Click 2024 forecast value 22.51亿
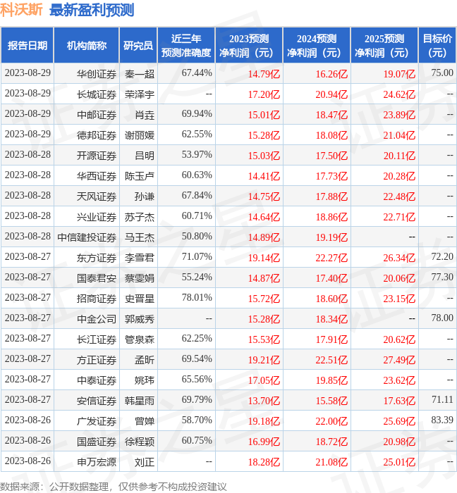The height and width of the screenshot is (493, 457). click(331, 360)
